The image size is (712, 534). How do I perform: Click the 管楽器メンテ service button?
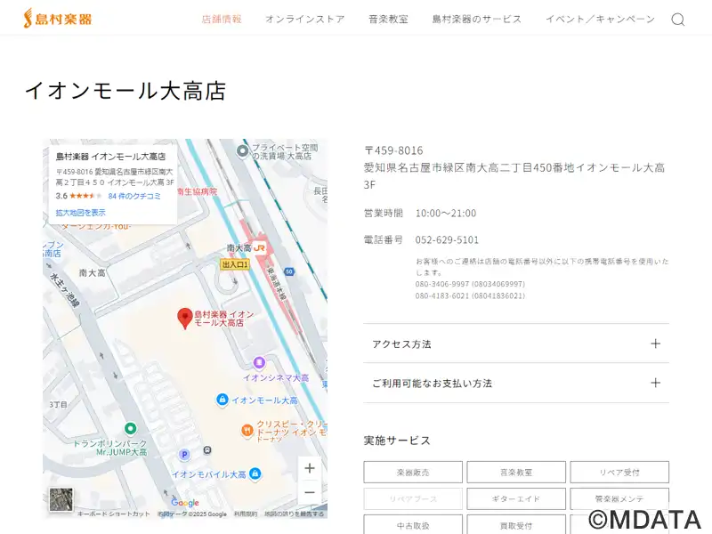click(x=619, y=498)
